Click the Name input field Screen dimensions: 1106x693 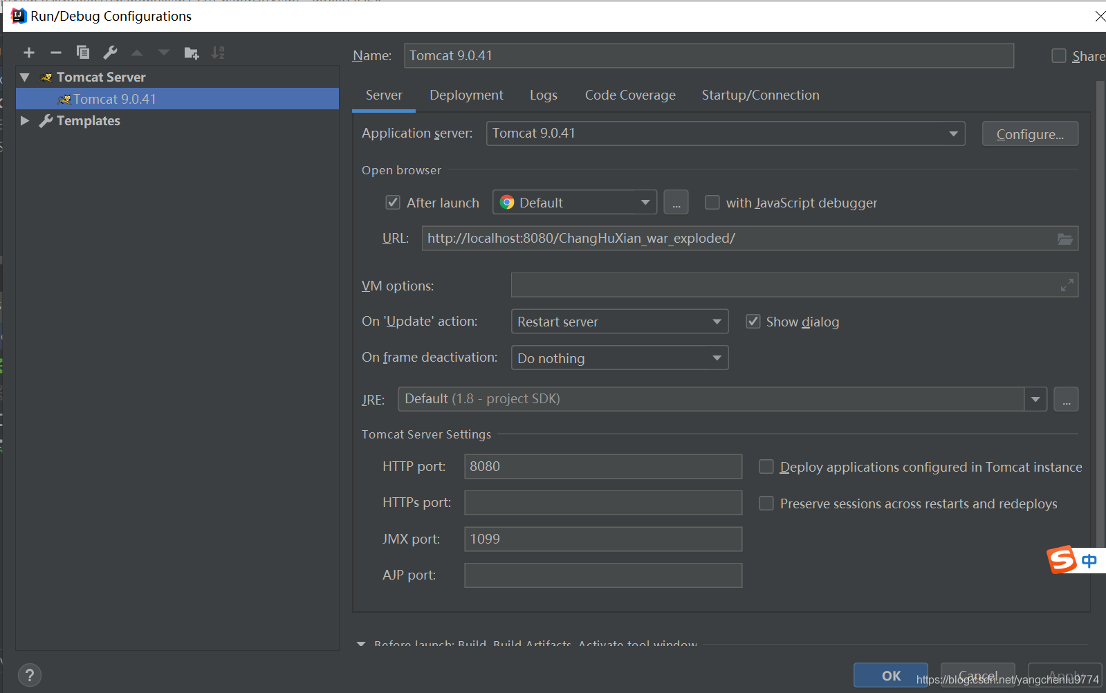pyautogui.click(x=709, y=56)
